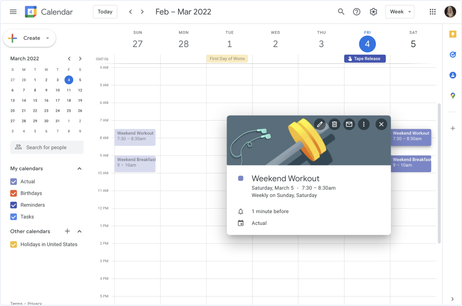The width and height of the screenshot is (462, 306).
Task: Select March 15 in mini calendar
Action: click(35, 101)
